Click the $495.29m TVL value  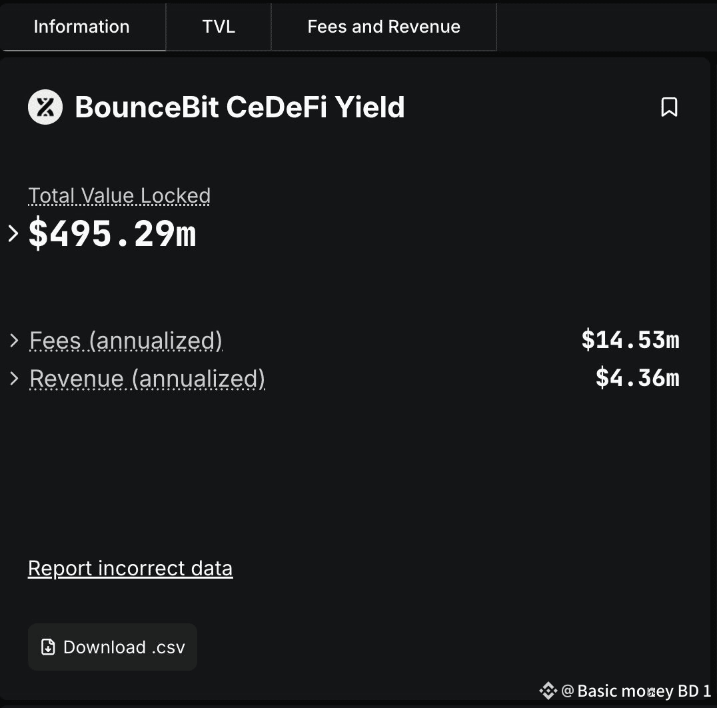click(x=111, y=233)
